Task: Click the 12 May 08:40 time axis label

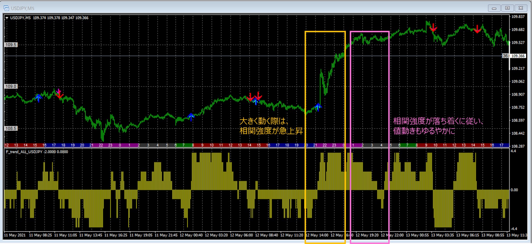Action: point(267,235)
